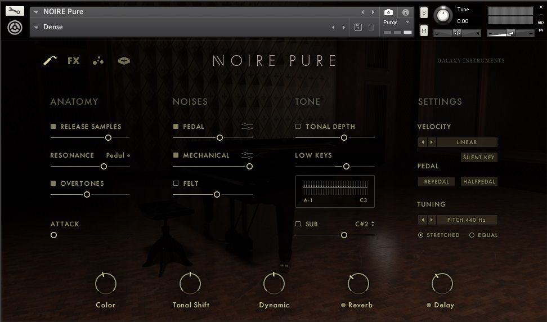Toggle the Overtones checkbox
Screen dimensions: 547x322
(x=53, y=183)
